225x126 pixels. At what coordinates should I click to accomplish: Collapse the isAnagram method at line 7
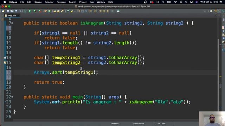point(12,23)
